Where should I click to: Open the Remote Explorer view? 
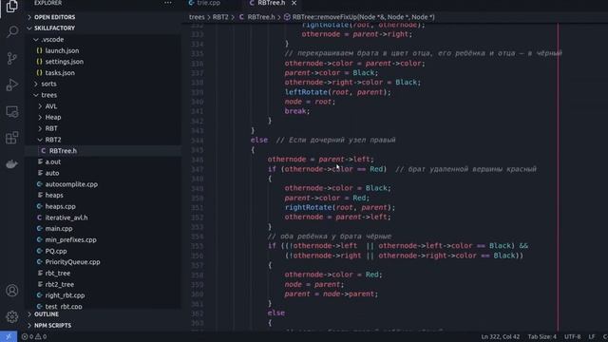[12, 112]
